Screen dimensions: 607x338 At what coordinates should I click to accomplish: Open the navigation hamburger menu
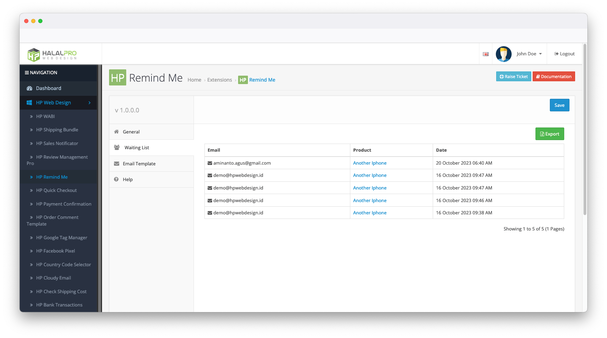click(27, 73)
